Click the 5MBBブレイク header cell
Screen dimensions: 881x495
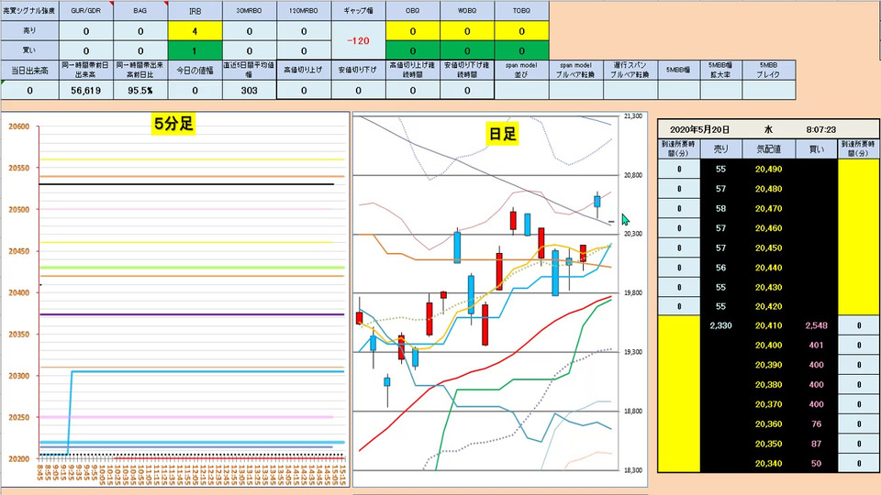[769, 71]
